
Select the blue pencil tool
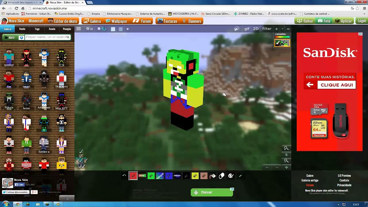(x=169, y=176)
